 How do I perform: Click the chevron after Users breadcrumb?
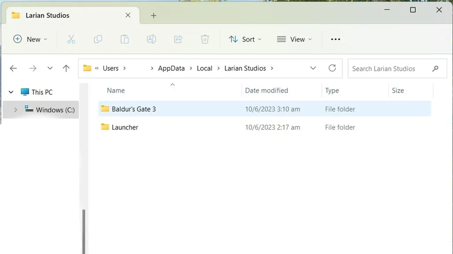tap(124, 68)
